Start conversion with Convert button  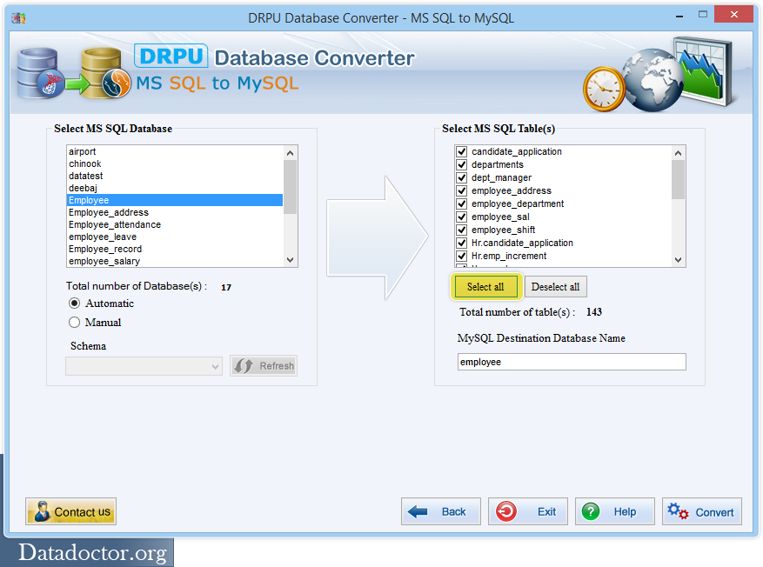coord(702,511)
